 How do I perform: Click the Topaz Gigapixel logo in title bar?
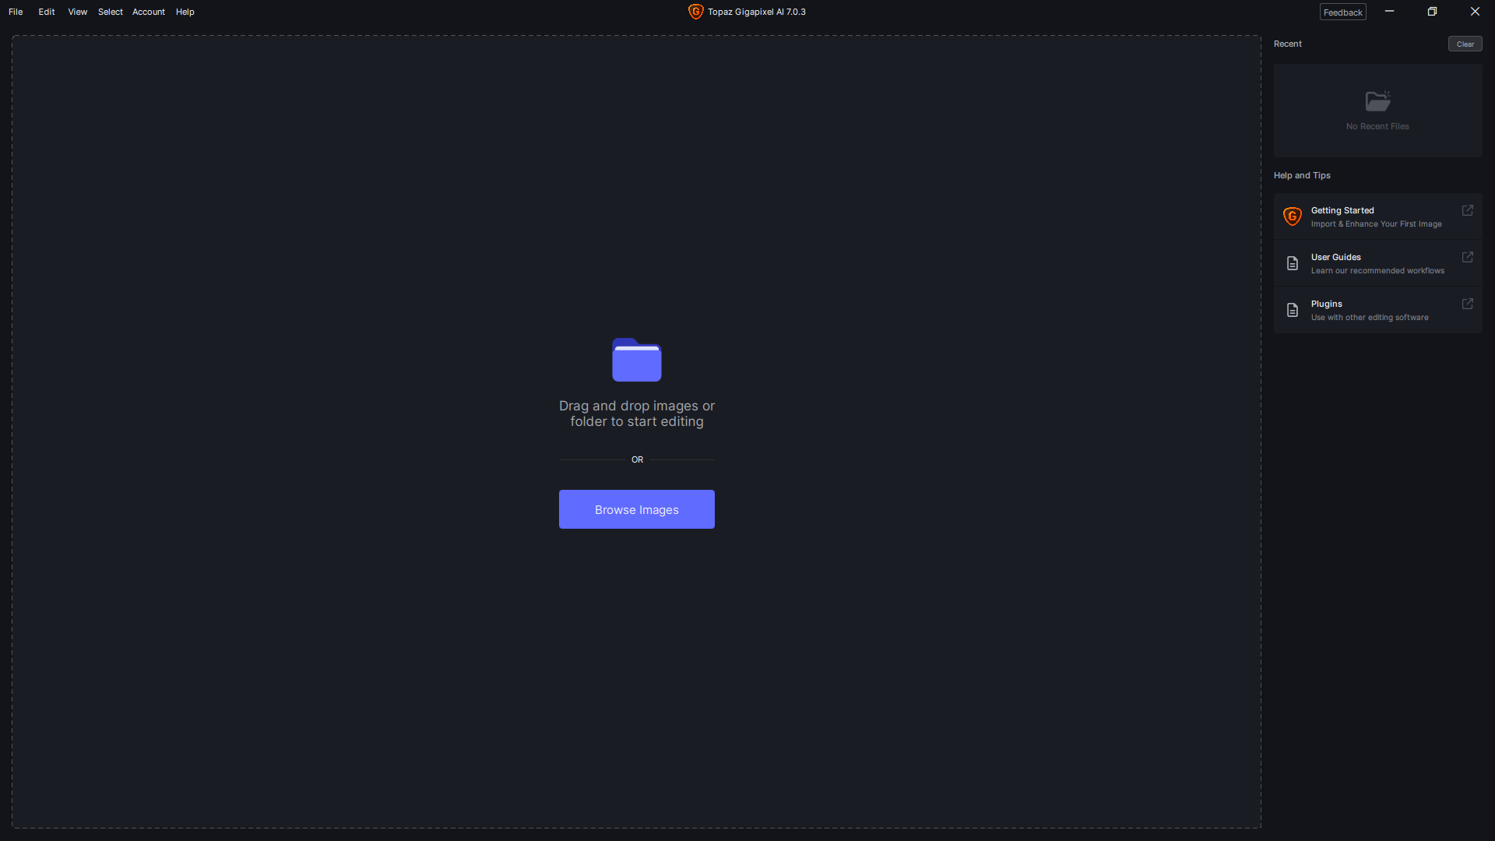[695, 12]
